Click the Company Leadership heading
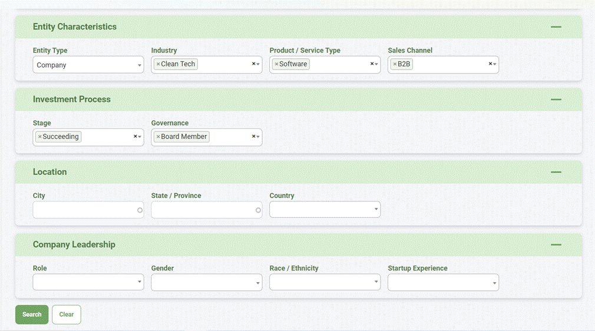The height and width of the screenshot is (331, 595). [74, 244]
